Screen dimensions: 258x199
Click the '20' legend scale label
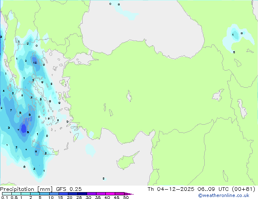click(70, 197)
